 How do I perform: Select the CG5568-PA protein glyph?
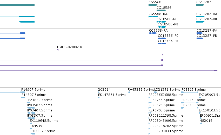(153, 33)
